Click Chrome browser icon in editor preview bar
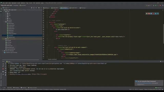The image size is (164, 92). (147, 14)
